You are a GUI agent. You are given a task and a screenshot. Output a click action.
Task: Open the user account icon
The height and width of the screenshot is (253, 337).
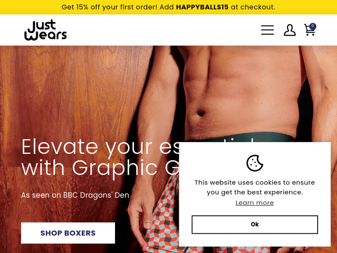[290, 30]
